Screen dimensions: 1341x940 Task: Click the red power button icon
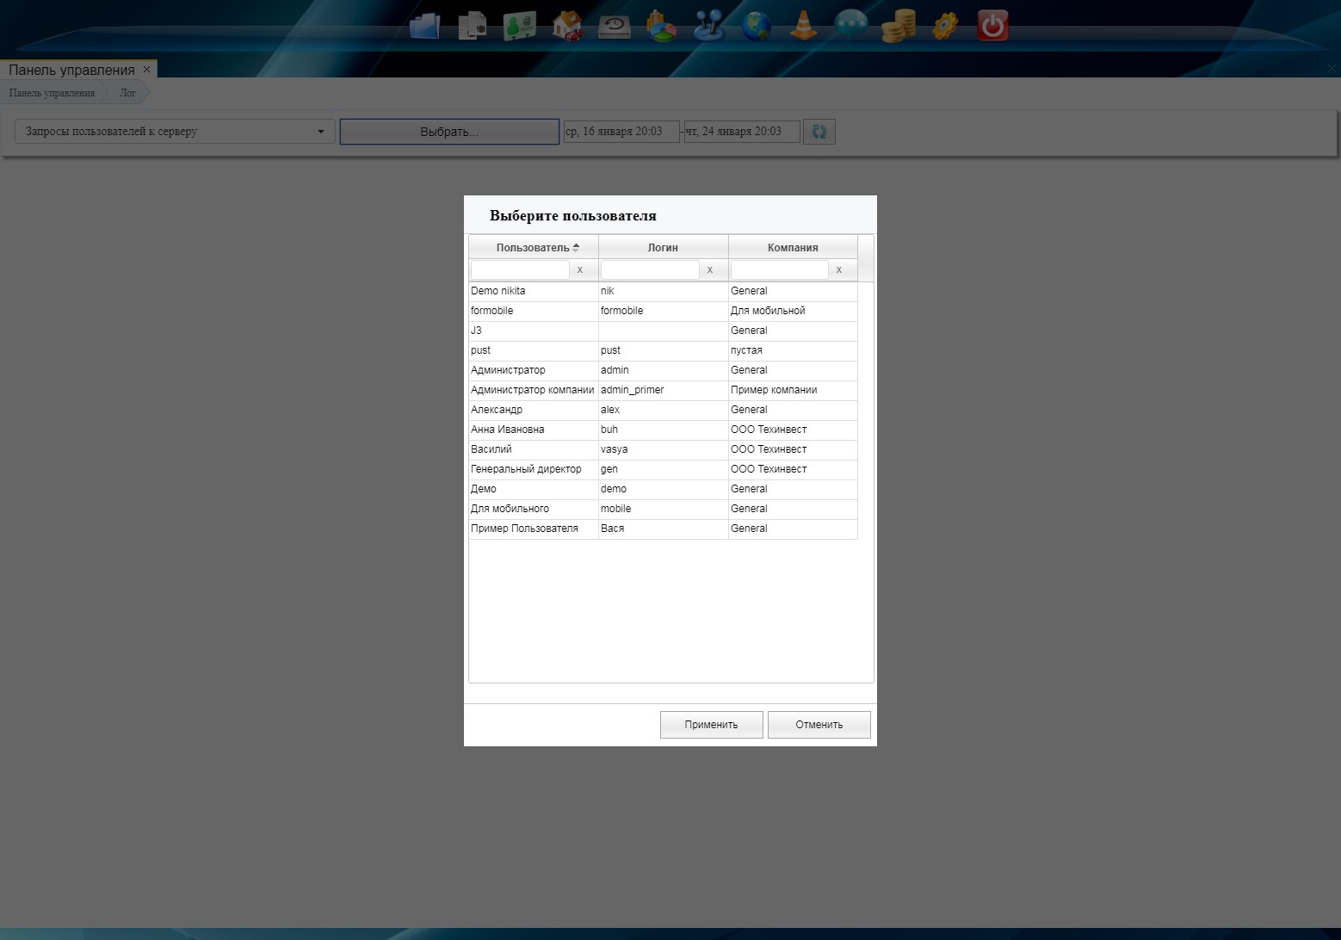[x=992, y=26]
